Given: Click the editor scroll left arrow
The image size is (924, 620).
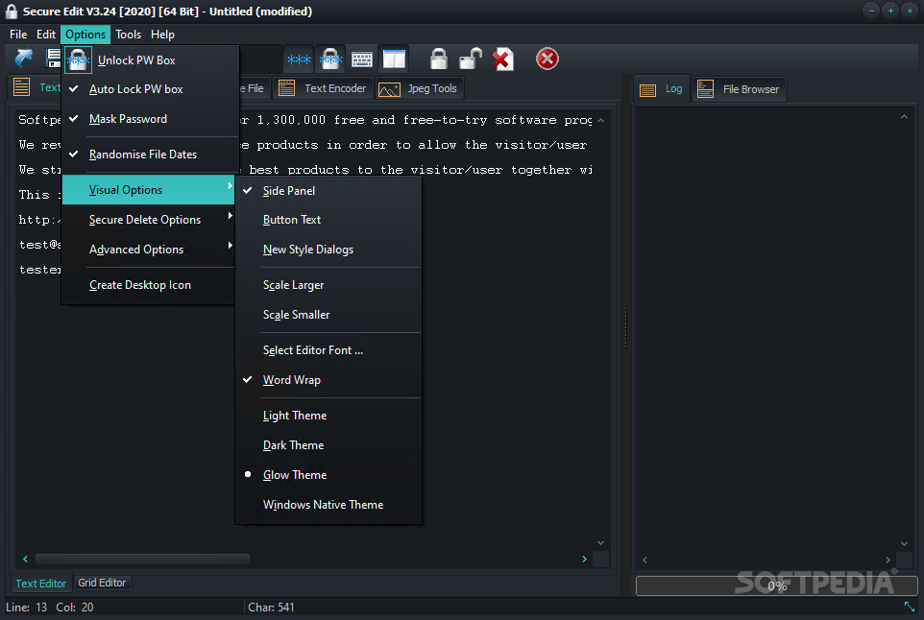Looking at the screenshot, I should [25, 559].
